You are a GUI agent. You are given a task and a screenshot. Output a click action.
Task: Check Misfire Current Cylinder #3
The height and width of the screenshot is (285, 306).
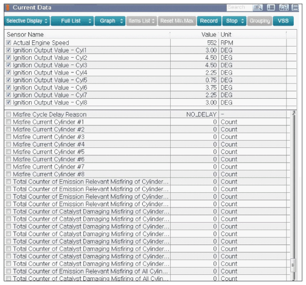(x=8, y=137)
